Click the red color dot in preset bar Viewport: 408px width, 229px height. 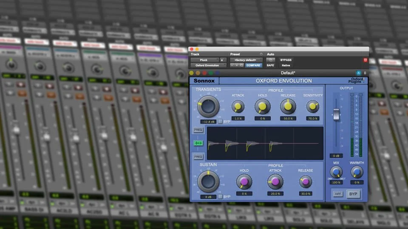coord(204,73)
